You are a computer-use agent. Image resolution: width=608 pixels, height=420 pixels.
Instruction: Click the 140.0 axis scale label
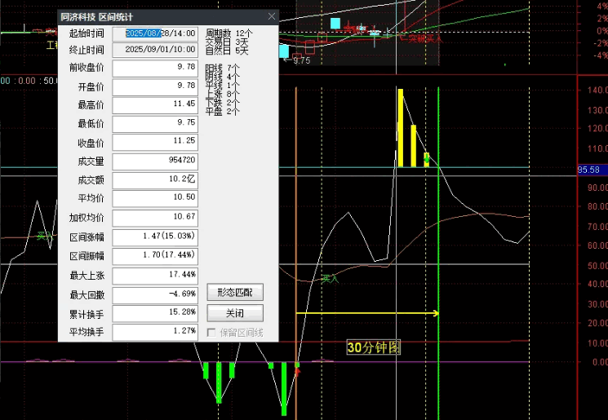pyautogui.click(x=597, y=90)
